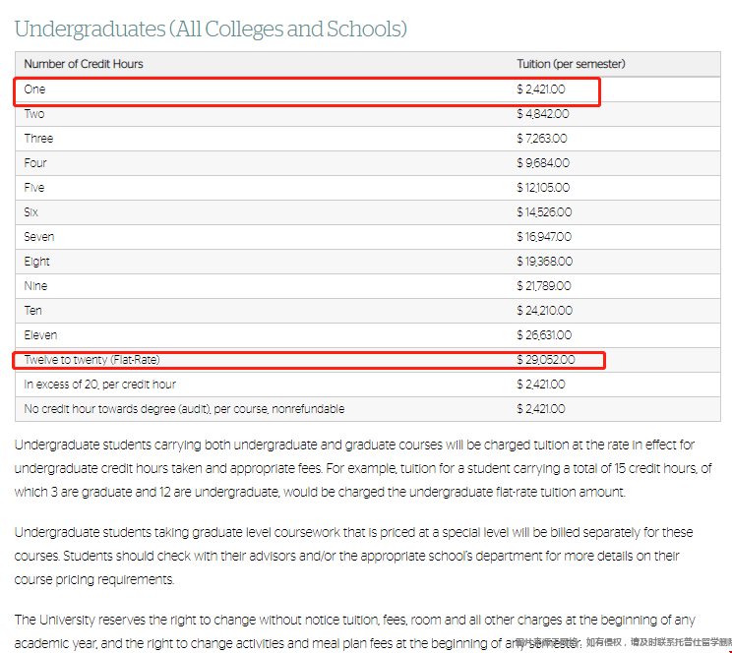Click the paragraph starting 'Undergraduate students carrying both'
Viewport: 732px width, 653px height.
363,468
